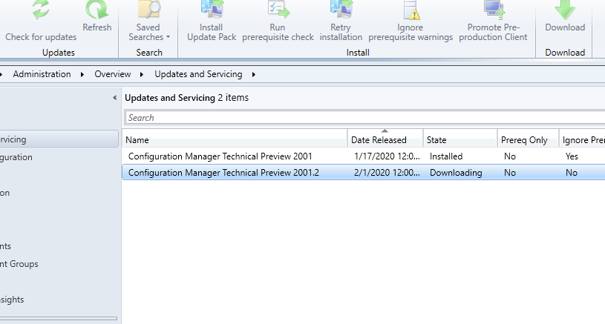Screen dimensions: 605x324
Task: Select the nav item ending in 'Groups'
Action: (x=19, y=264)
